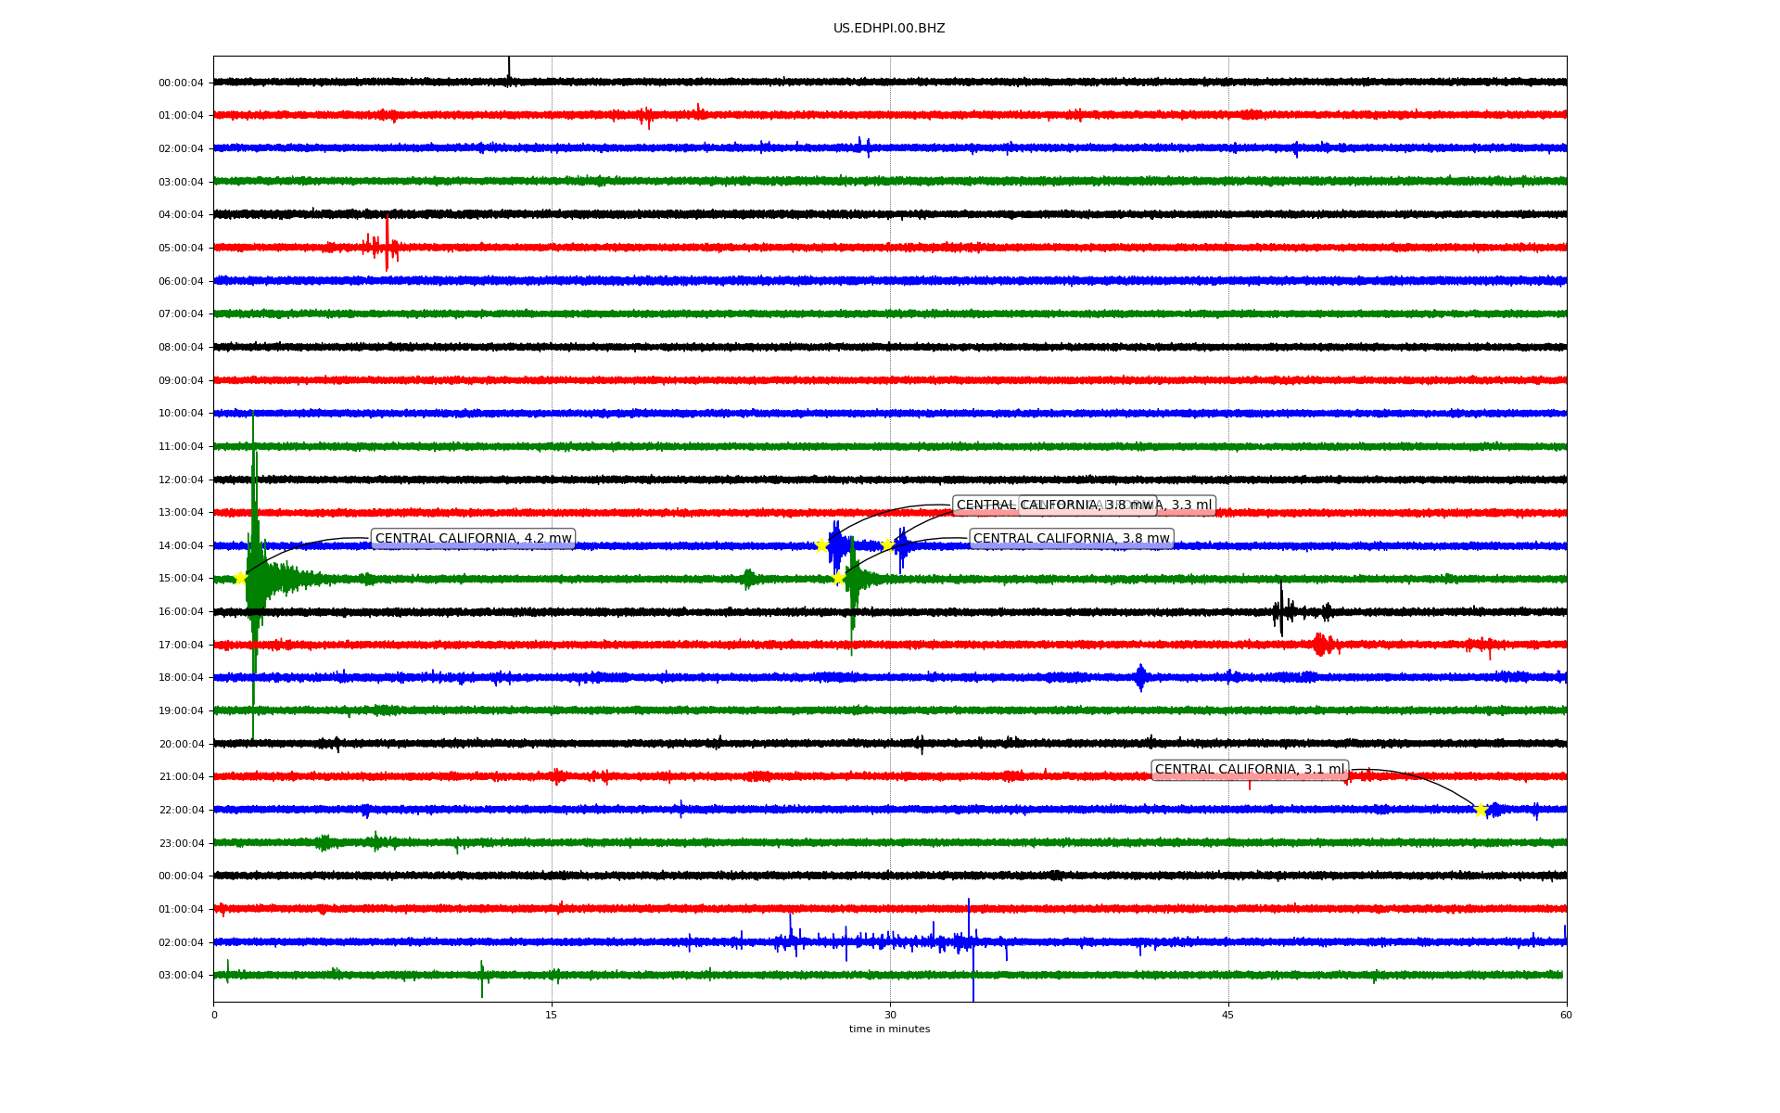
Task: Click the 05:00:04 row time label
Action: 181,249
